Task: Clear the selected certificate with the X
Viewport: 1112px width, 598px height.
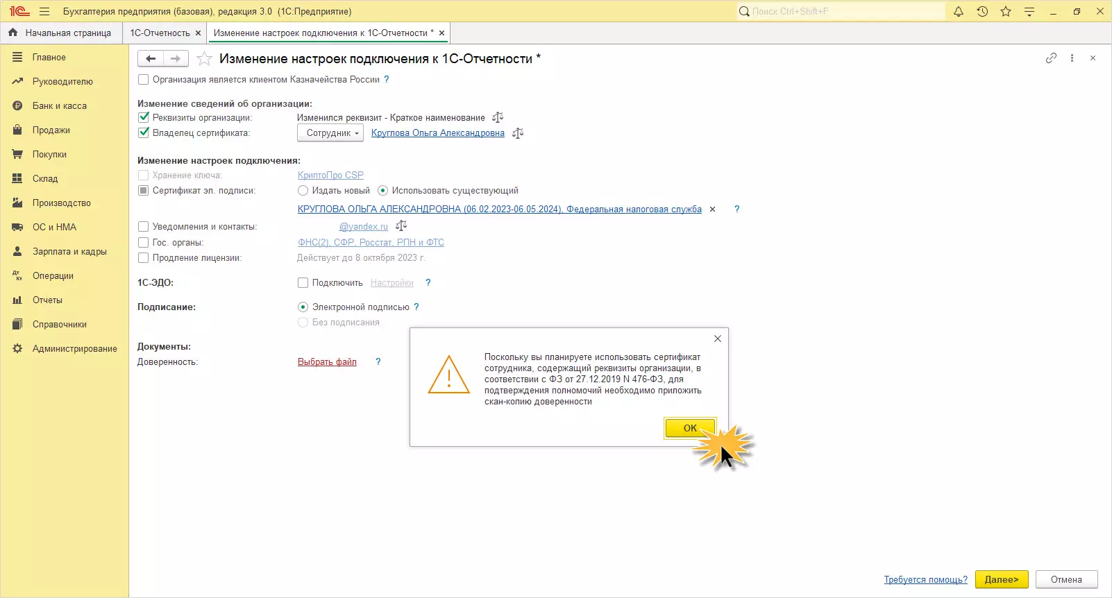Action: (712, 209)
